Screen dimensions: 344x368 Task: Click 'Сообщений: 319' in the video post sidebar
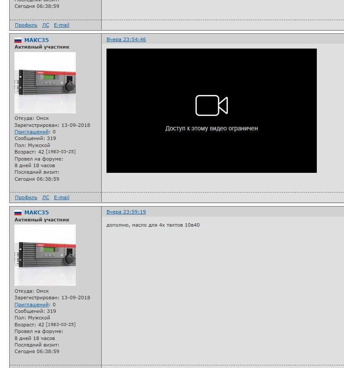click(x=35, y=138)
